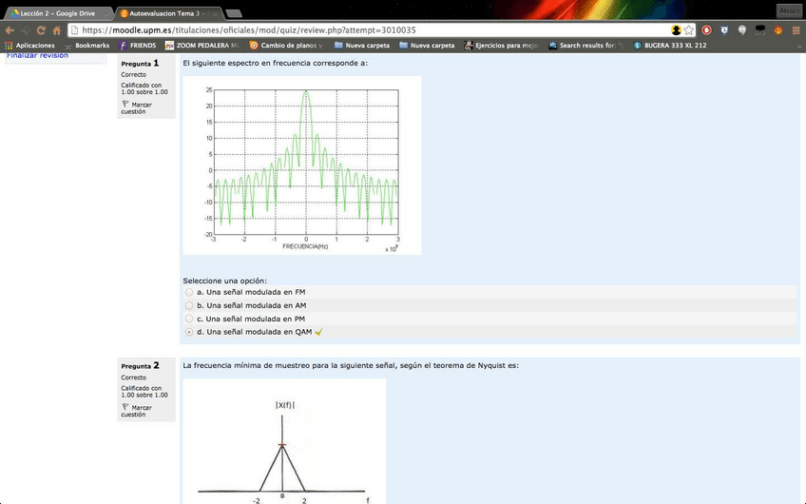Open the Chrome hamburger menu
The image size is (806, 504).
pyautogui.click(x=796, y=29)
